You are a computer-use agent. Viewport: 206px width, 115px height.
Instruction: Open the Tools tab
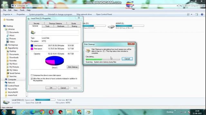pyautogui.click(x=47, y=26)
